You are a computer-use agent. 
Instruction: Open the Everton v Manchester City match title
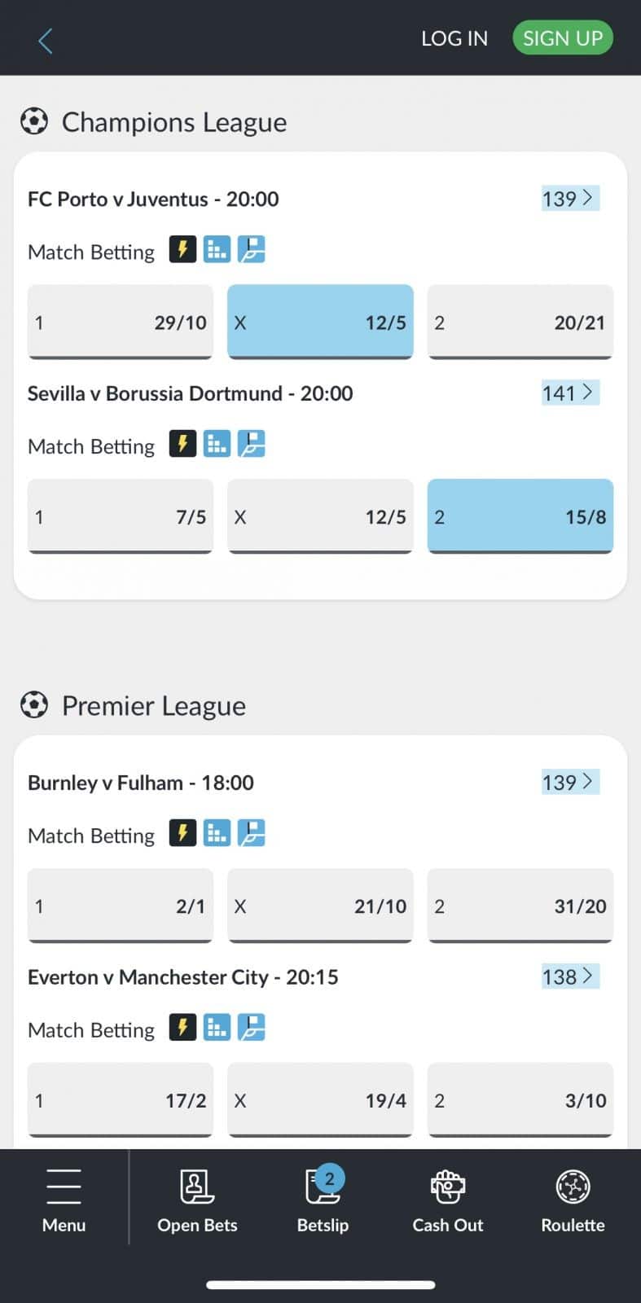(182, 977)
